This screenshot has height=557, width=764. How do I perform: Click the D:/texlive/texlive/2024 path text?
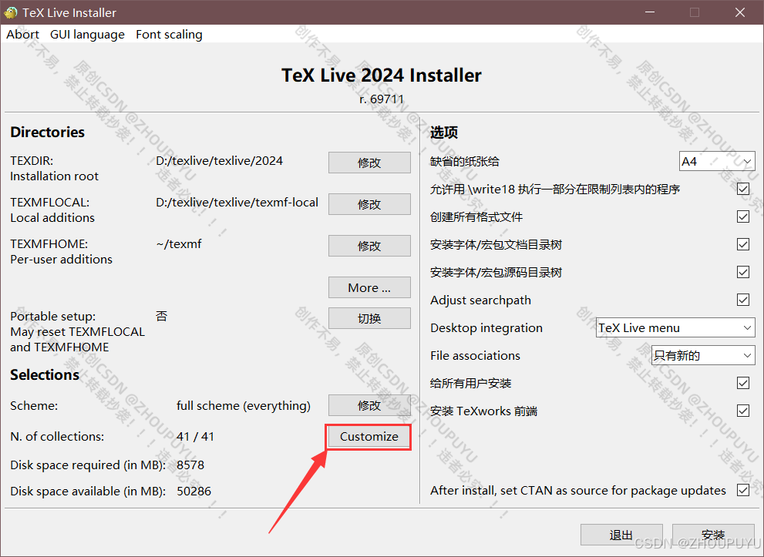point(219,161)
